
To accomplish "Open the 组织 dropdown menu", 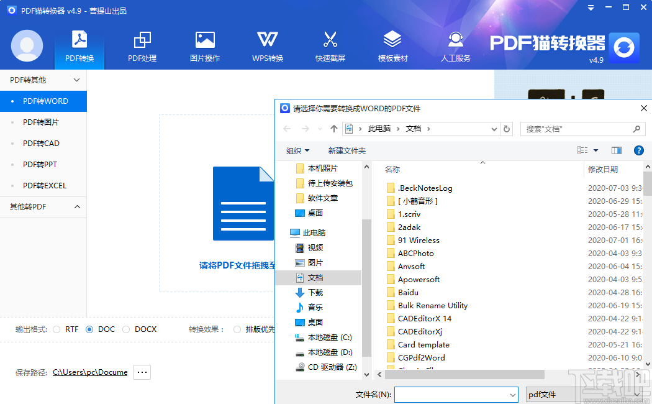I will point(297,150).
